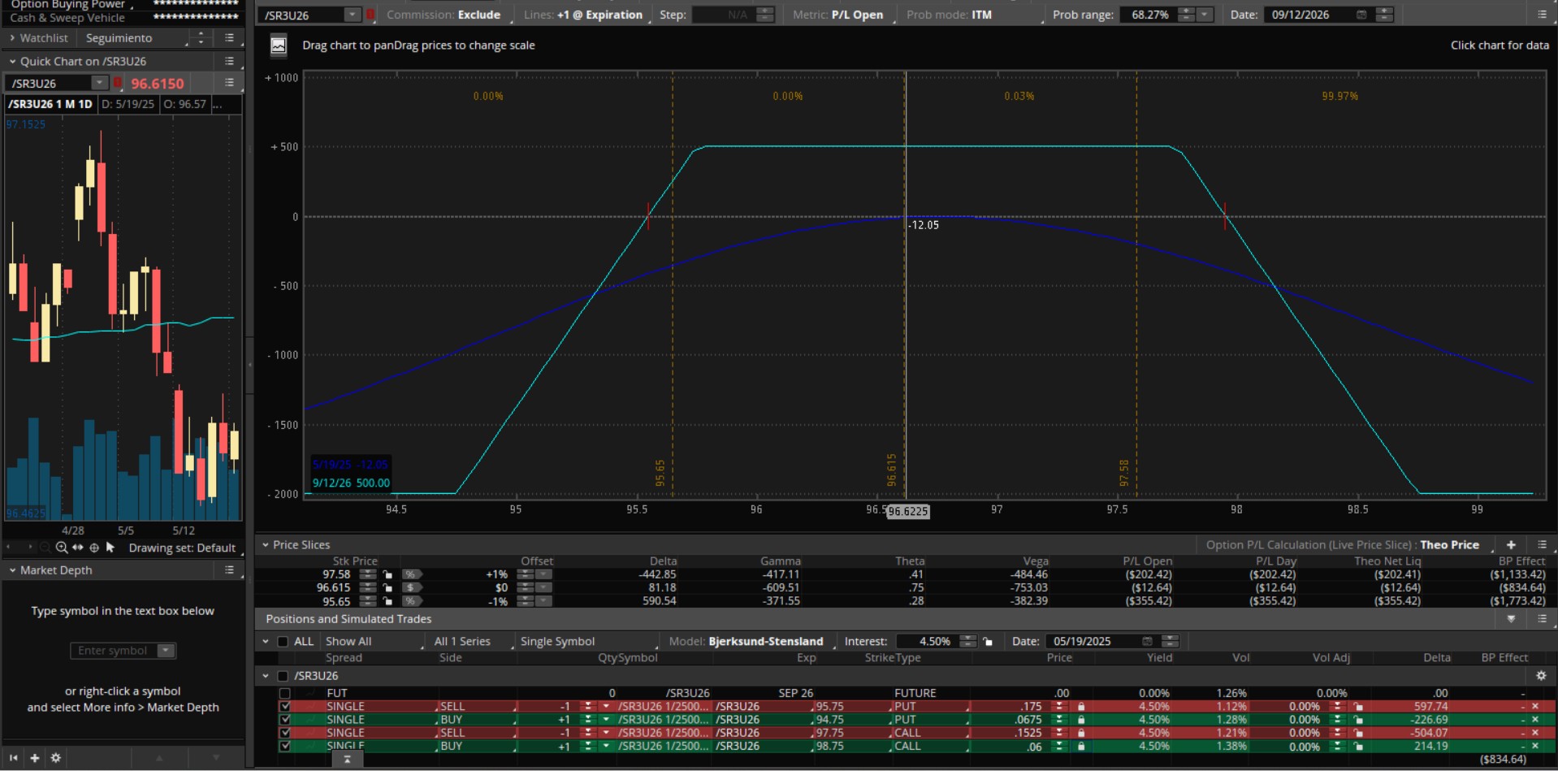
Task: Open settings gear in the /SR3U26 positions row
Action: (x=1540, y=676)
